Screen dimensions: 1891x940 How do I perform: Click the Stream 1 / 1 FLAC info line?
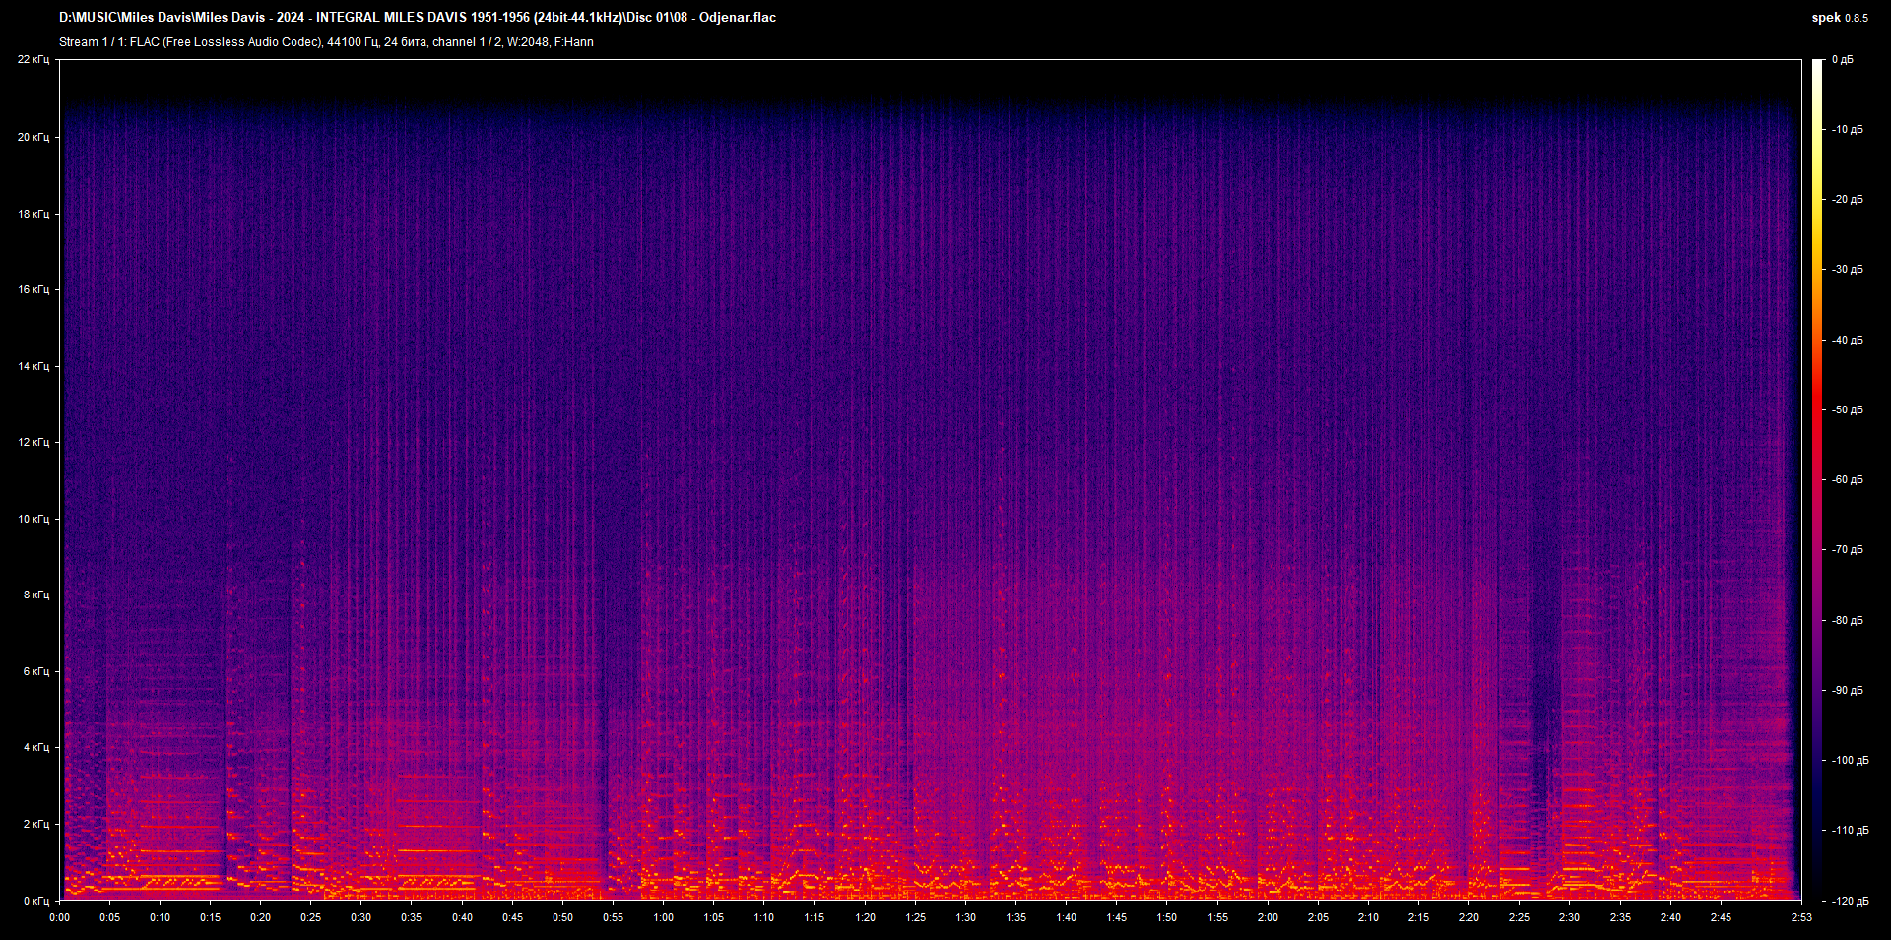pyautogui.click(x=326, y=42)
